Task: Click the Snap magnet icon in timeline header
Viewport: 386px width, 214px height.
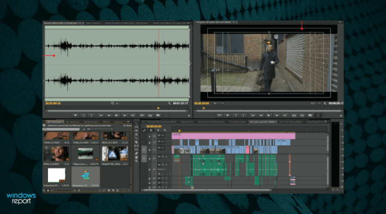Action: pyautogui.click(x=151, y=130)
